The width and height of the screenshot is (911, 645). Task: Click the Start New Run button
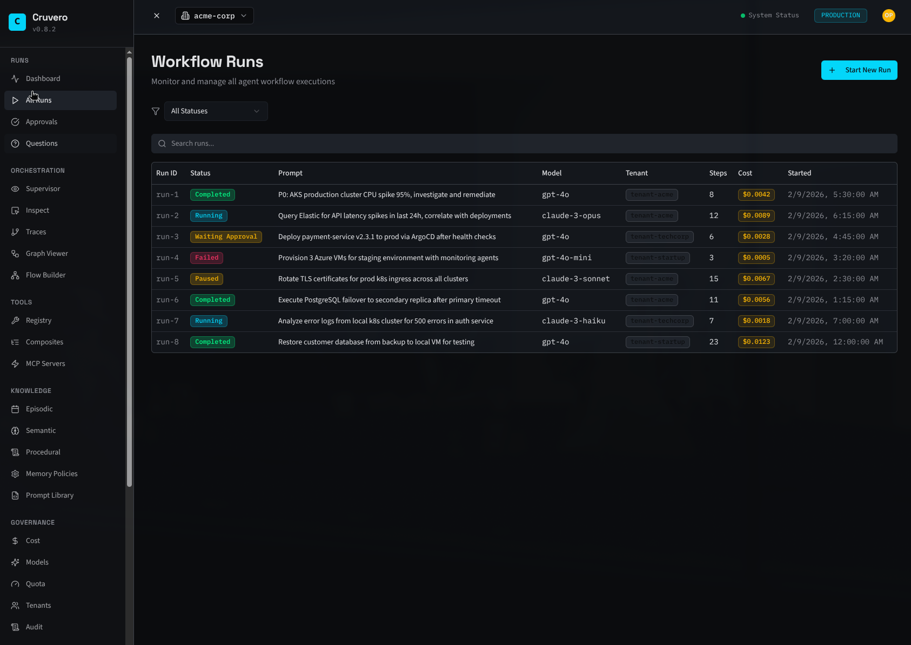859,70
